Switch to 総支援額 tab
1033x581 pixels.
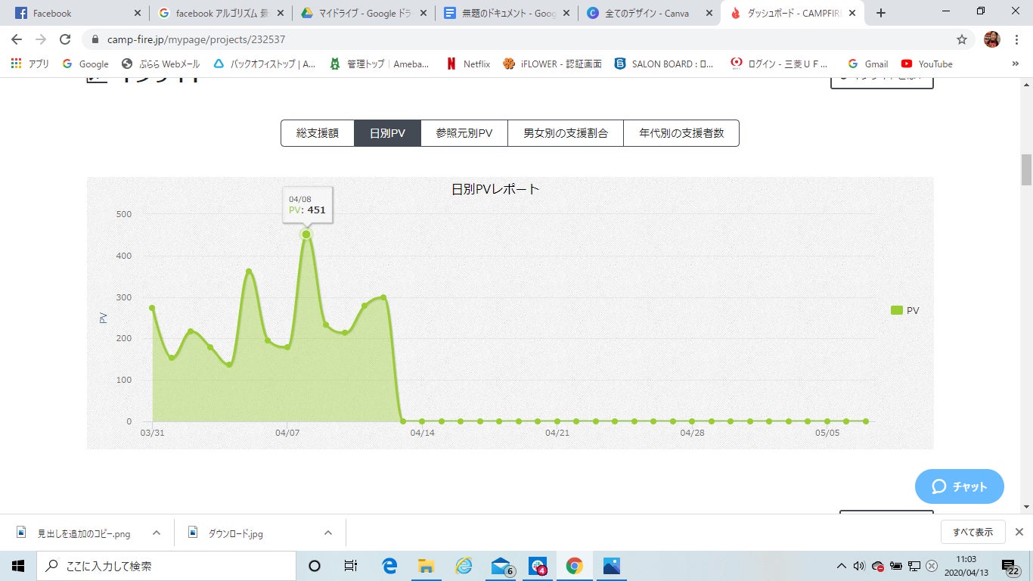point(317,133)
